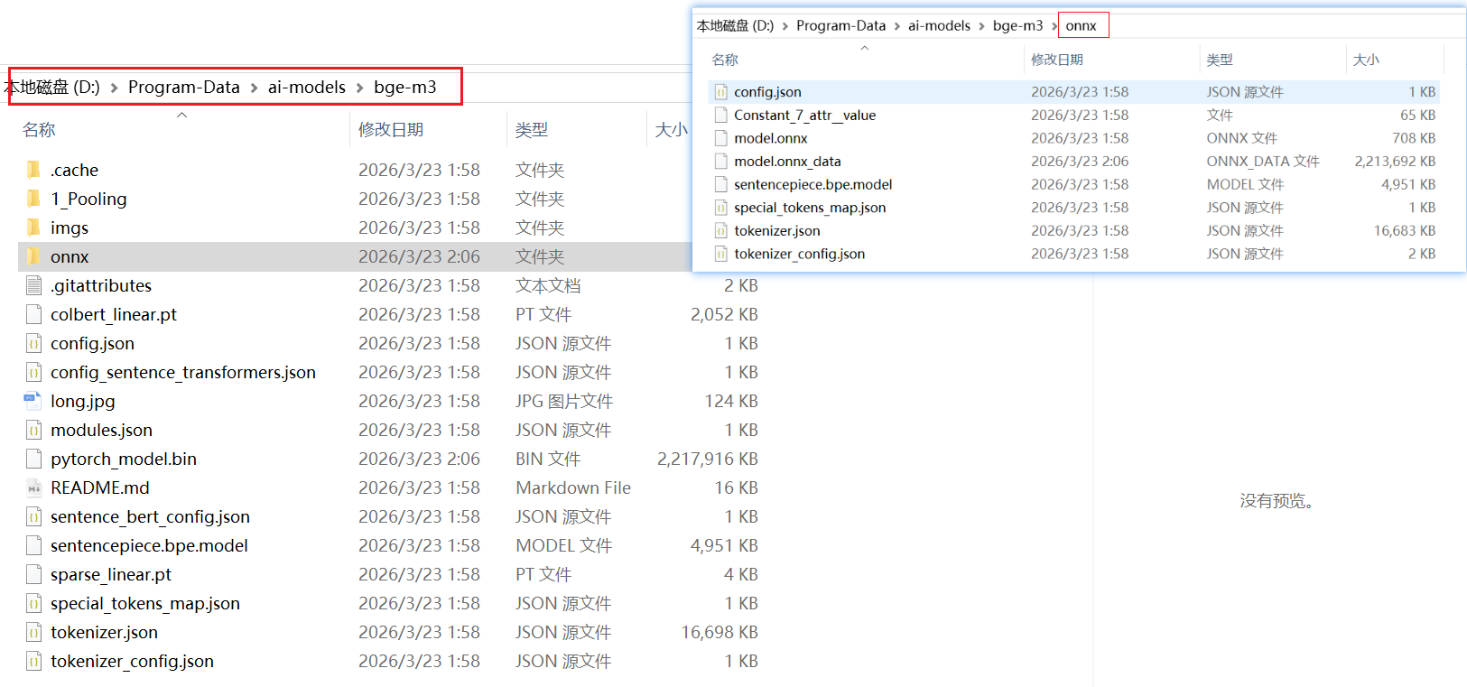The width and height of the screenshot is (1467, 687).
Task: Expand chevron after ai-models in onnx window
Action: 981,26
